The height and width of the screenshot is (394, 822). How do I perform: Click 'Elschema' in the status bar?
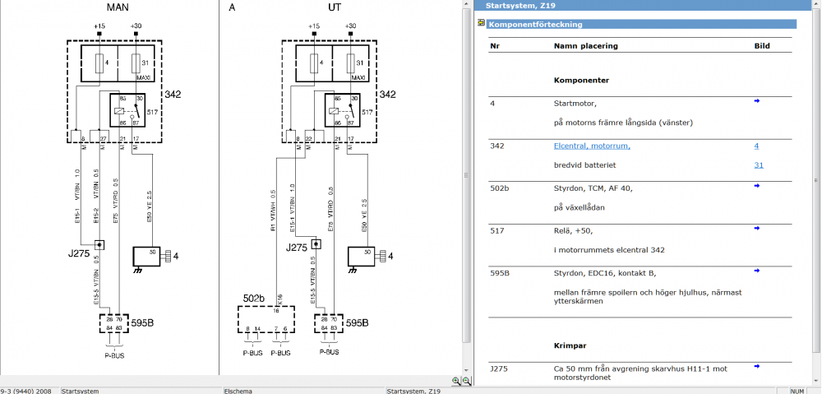[238, 391]
